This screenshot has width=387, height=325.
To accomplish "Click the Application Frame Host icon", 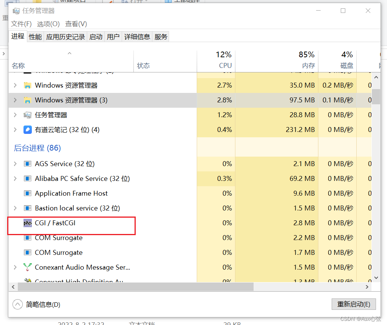I will point(27,193).
